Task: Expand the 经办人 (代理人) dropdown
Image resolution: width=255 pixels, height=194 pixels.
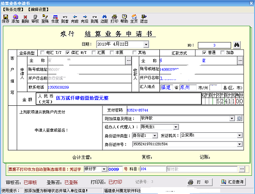Action: pyautogui.click(x=176, y=127)
